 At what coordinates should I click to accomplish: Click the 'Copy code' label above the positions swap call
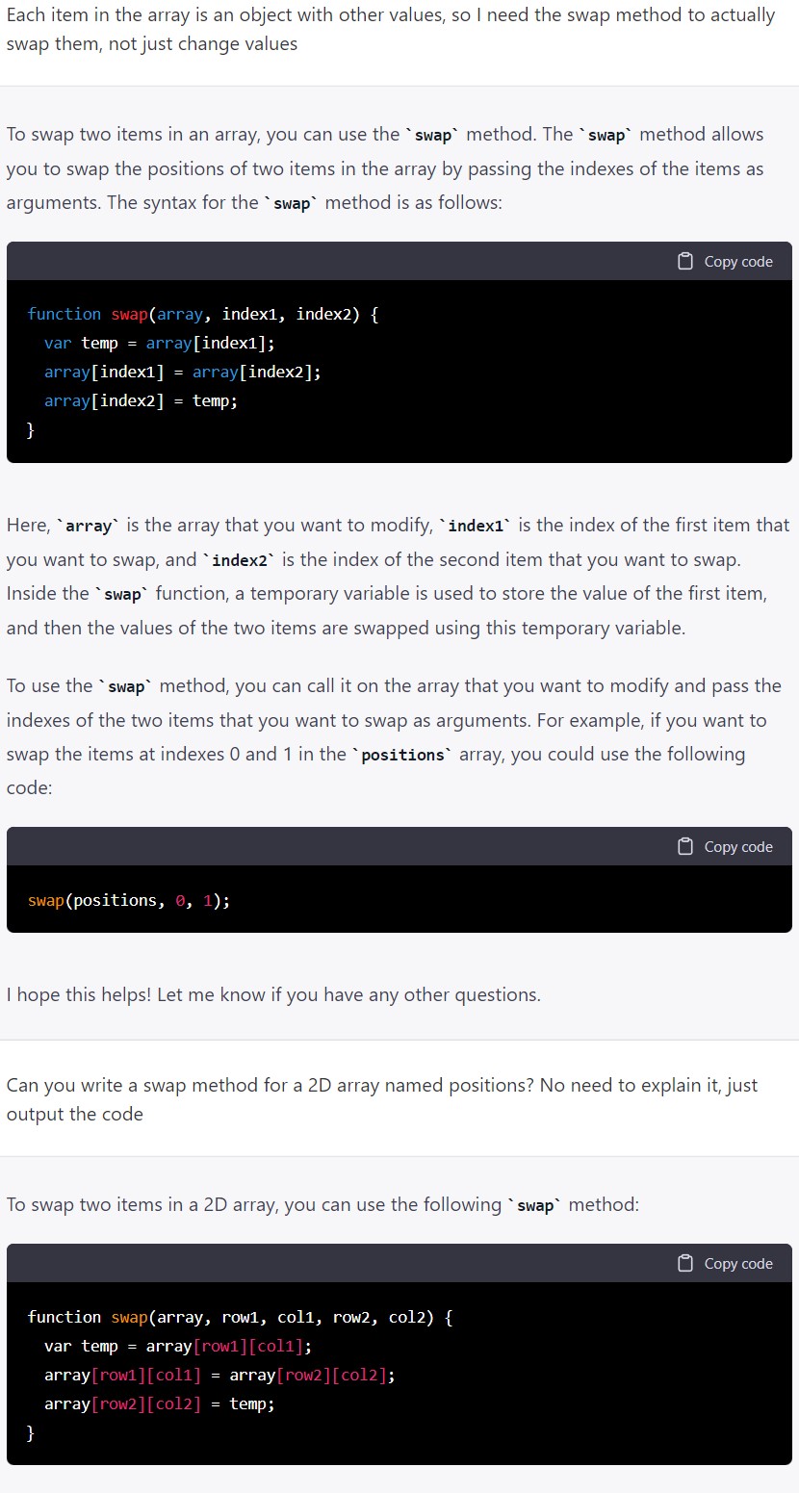click(x=738, y=846)
